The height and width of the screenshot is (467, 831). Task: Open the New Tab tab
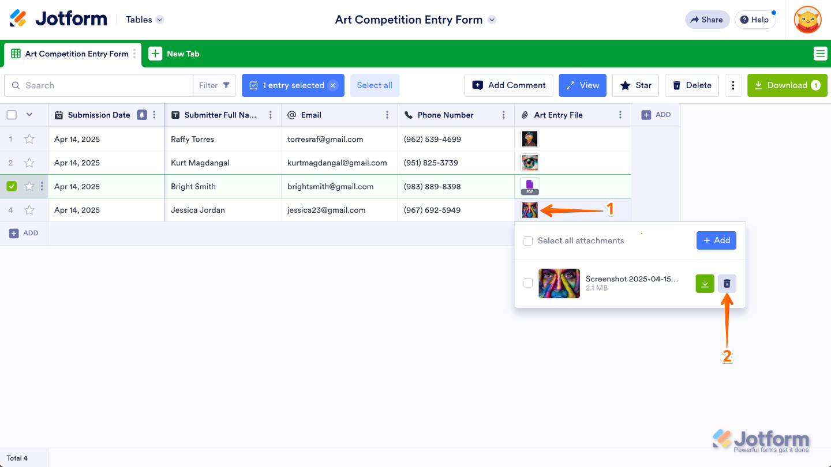175,54
